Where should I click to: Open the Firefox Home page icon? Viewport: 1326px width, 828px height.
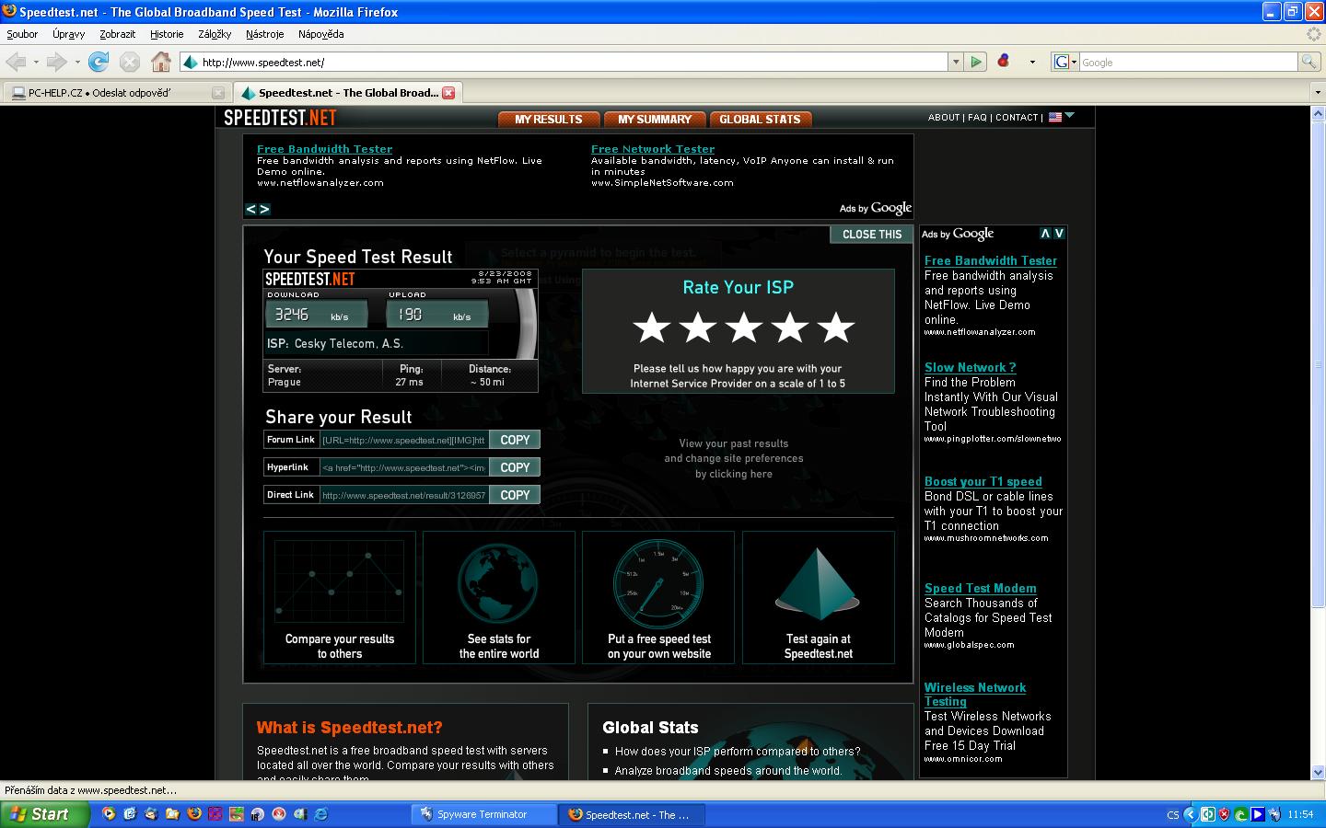tap(161, 62)
